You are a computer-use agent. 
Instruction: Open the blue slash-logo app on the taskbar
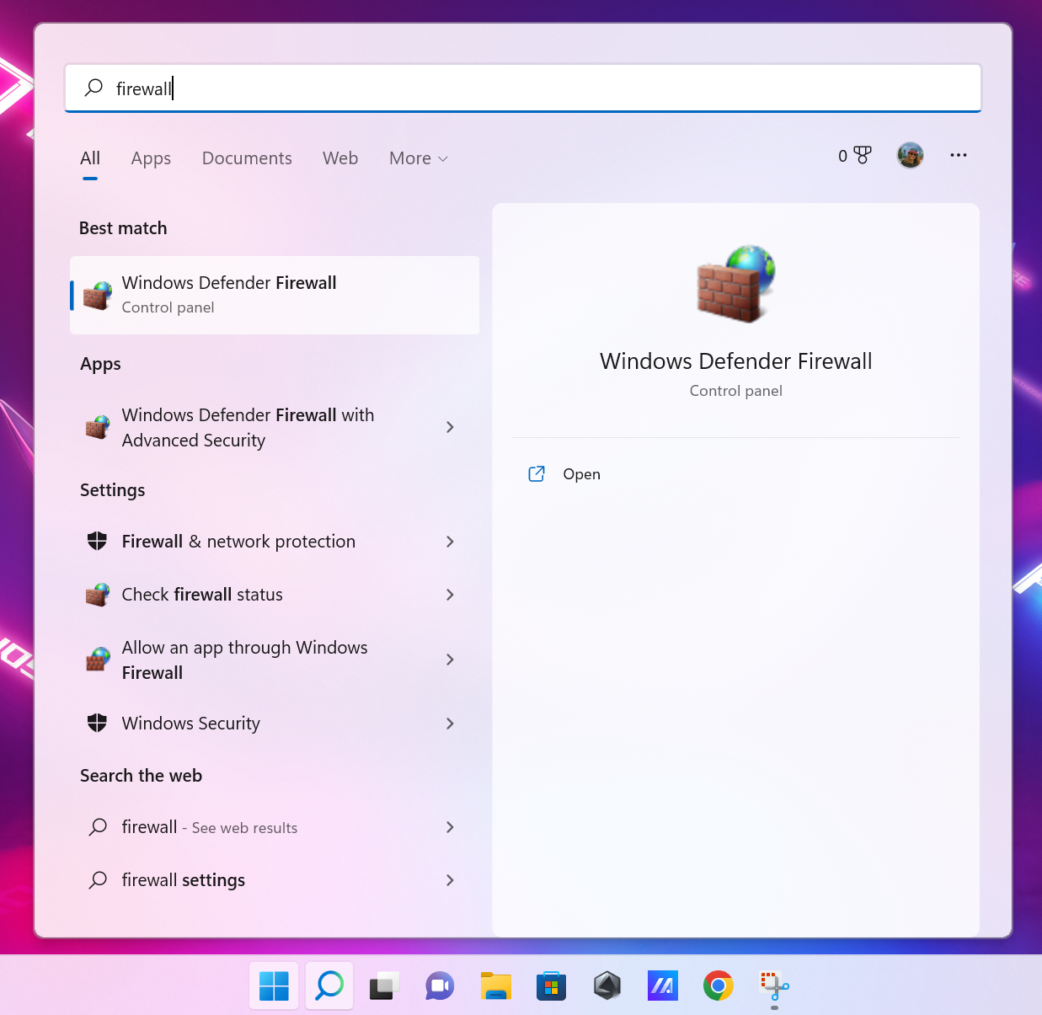pyautogui.click(x=663, y=986)
